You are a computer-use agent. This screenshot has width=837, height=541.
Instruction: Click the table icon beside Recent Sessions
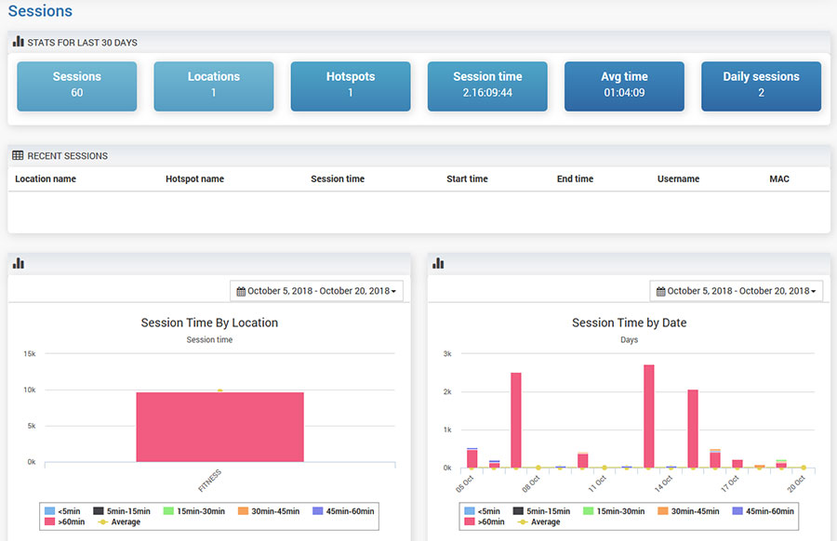pos(19,156)
